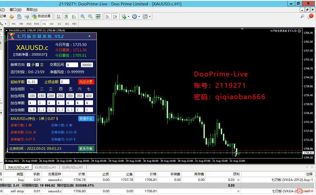The image size is (316, 195).
Task: Click the 快捷平仓 quick close button
Action: pyautogui.click(x=86, y=119)
